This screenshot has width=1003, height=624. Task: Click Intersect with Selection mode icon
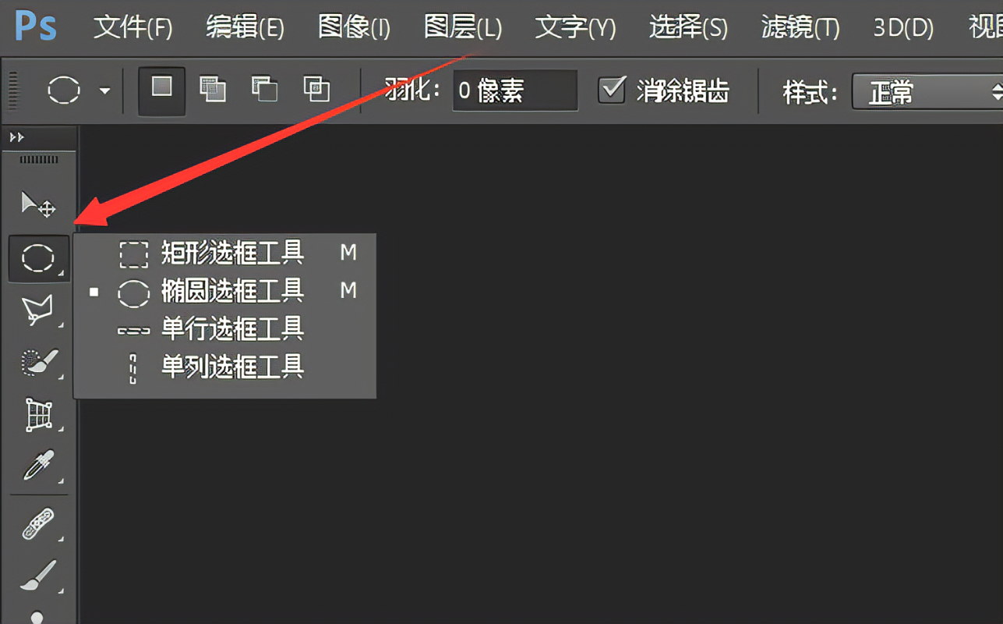(x=316, y=90)
